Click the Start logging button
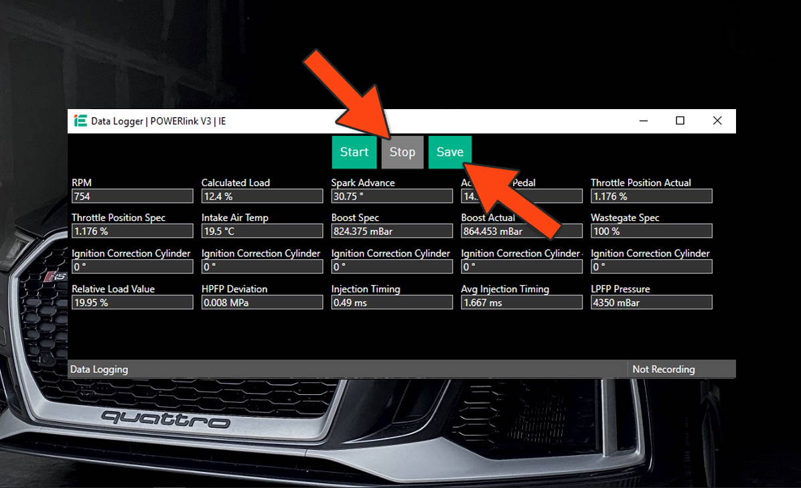Image resolution: width=801 pixels, height=488 pixels. pyautogui.click(x=354, y=152)
